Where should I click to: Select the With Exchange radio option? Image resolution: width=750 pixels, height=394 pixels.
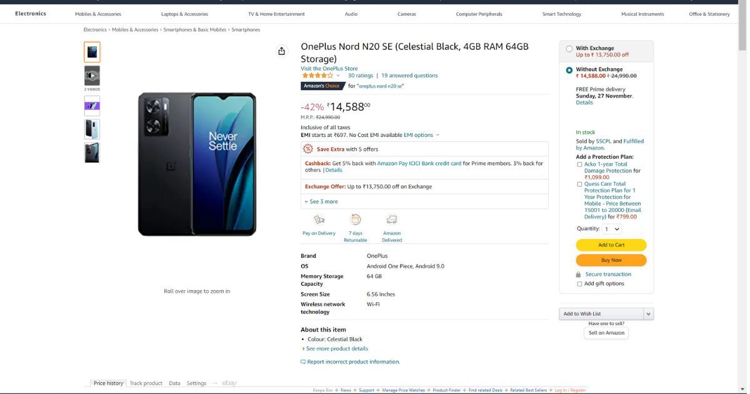click(569, 49)
